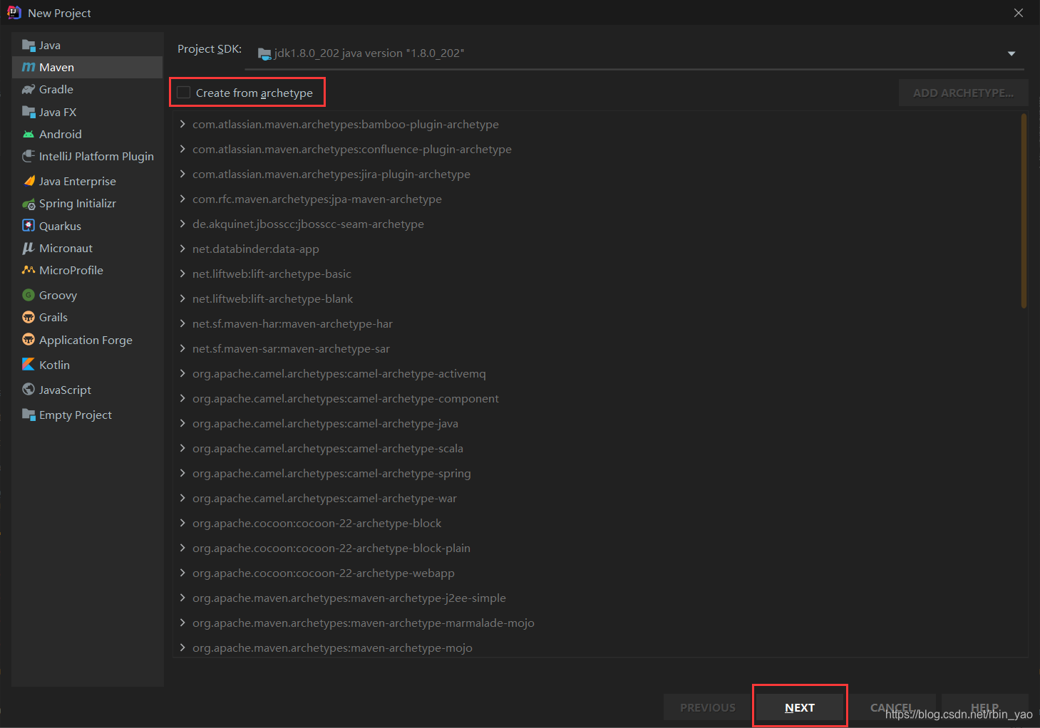1040x728 pixels.
Task: Select the Micronaut framework icon
Action: [29, 247]
